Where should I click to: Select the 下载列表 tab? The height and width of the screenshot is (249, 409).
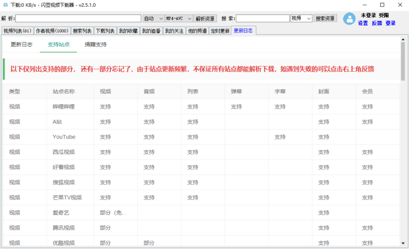point(105,31)
